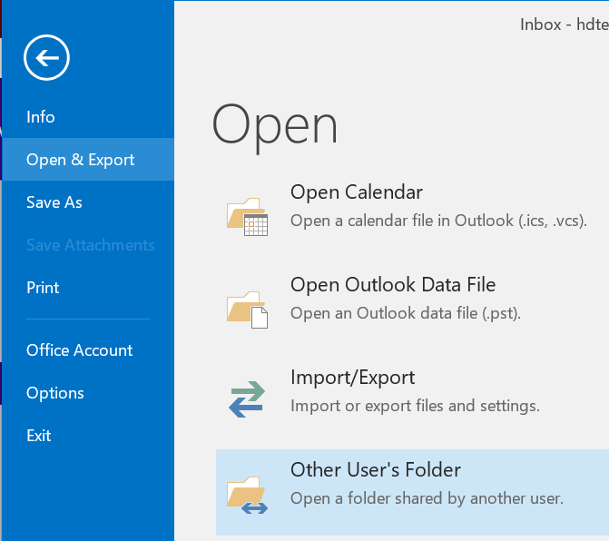Click "Open a folder shared by another user." text
Viewport: 609px width, 541px height.
[427, 498]
